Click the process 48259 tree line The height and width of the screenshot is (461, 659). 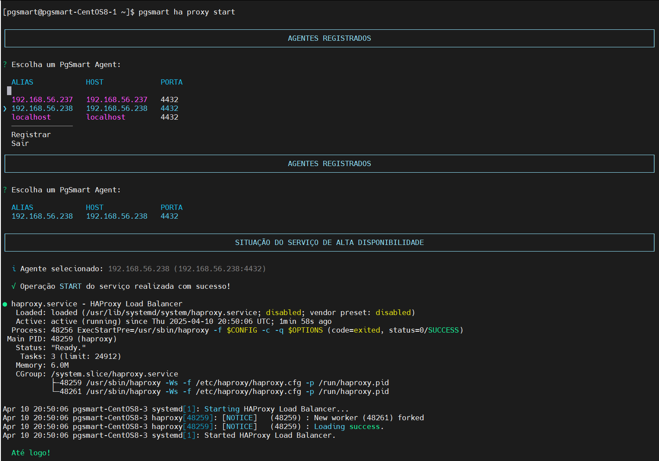(x=221, y=383)
